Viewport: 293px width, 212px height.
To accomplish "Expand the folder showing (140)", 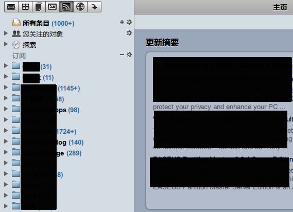I will [6, 141].
